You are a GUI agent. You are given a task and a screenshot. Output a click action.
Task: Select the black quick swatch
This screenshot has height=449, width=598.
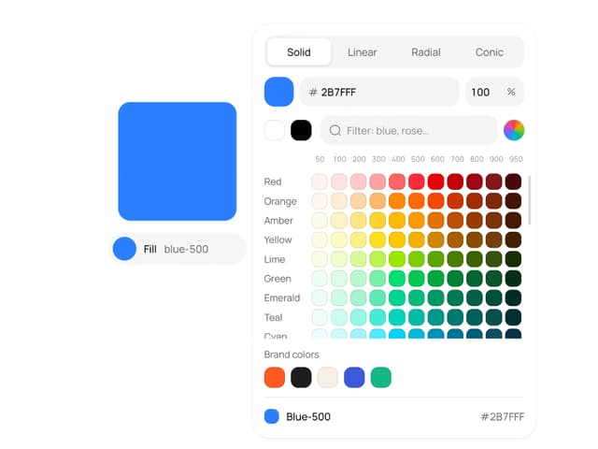[x=301, y=130]
